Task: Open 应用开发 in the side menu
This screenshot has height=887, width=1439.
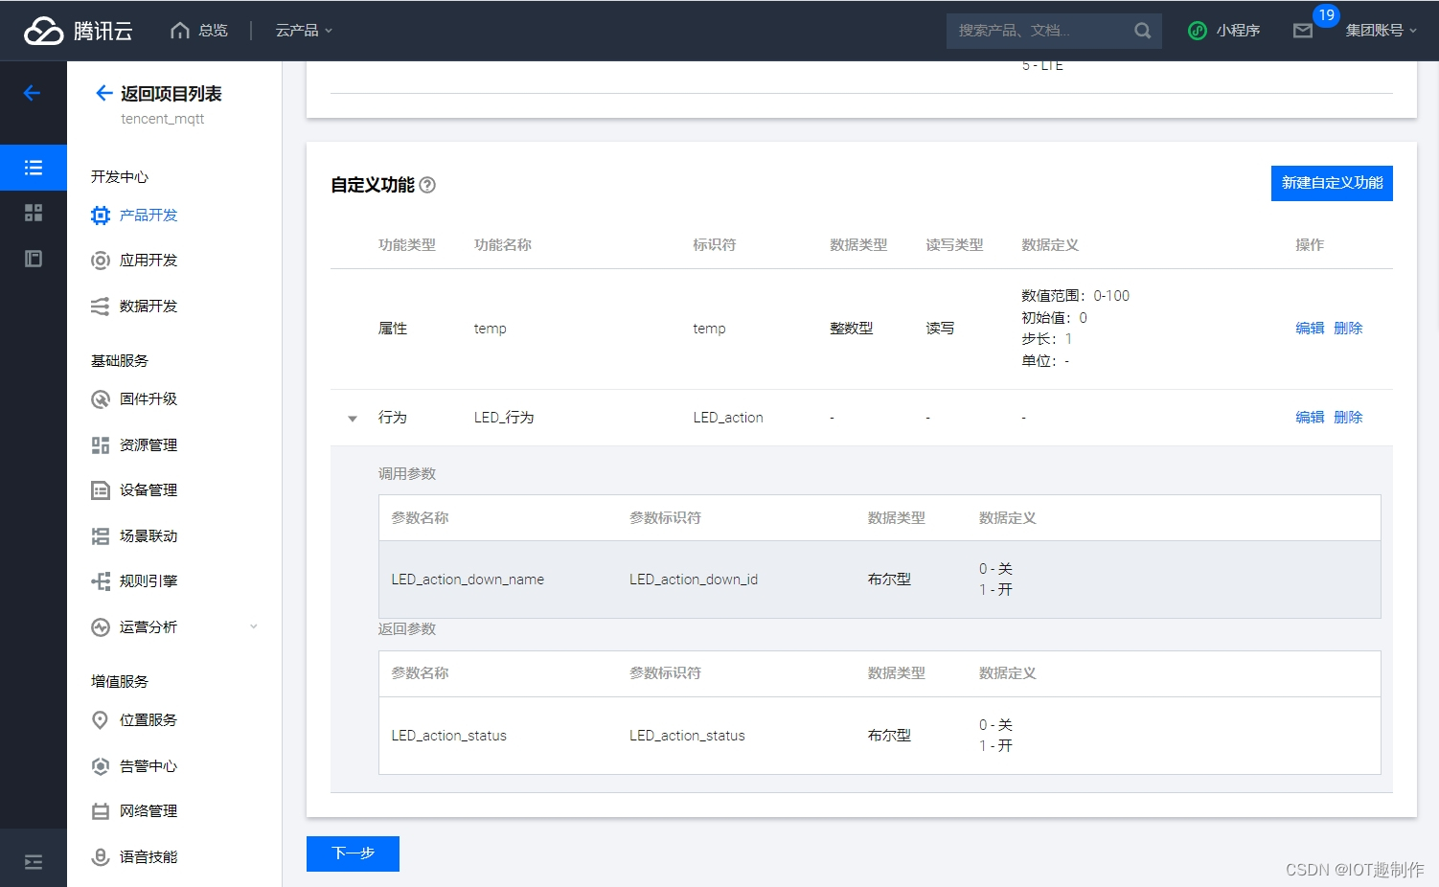Action: pos(148,261)
